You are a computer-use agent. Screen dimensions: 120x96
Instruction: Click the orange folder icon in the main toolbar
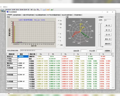click(x=48, y=10)
